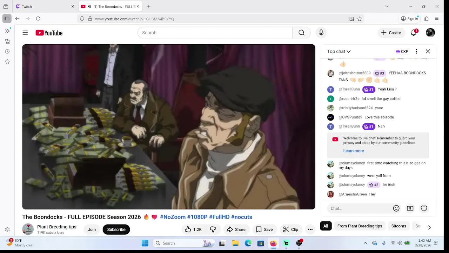The image size is (449, 253).
Task: Create a Clip of the video
Action: tap(290, 229)
